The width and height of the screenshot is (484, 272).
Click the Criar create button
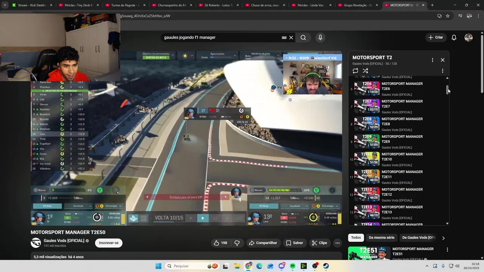click(435, 37)
